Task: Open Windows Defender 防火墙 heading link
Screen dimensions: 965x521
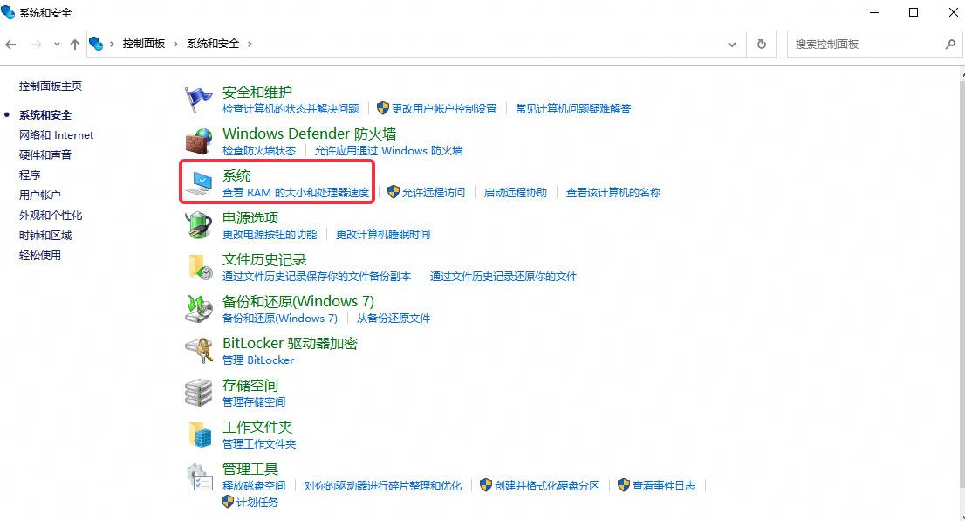Action: [309, 134]
